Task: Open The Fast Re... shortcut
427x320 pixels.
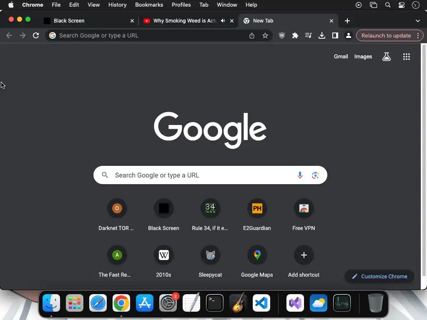Action: point(117,262)
